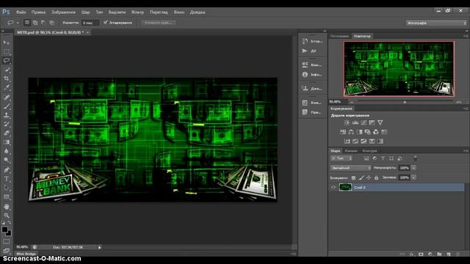Toggle lock all padlock icon
The height and width of the screenshot is (264, 470).
(377, 177)
